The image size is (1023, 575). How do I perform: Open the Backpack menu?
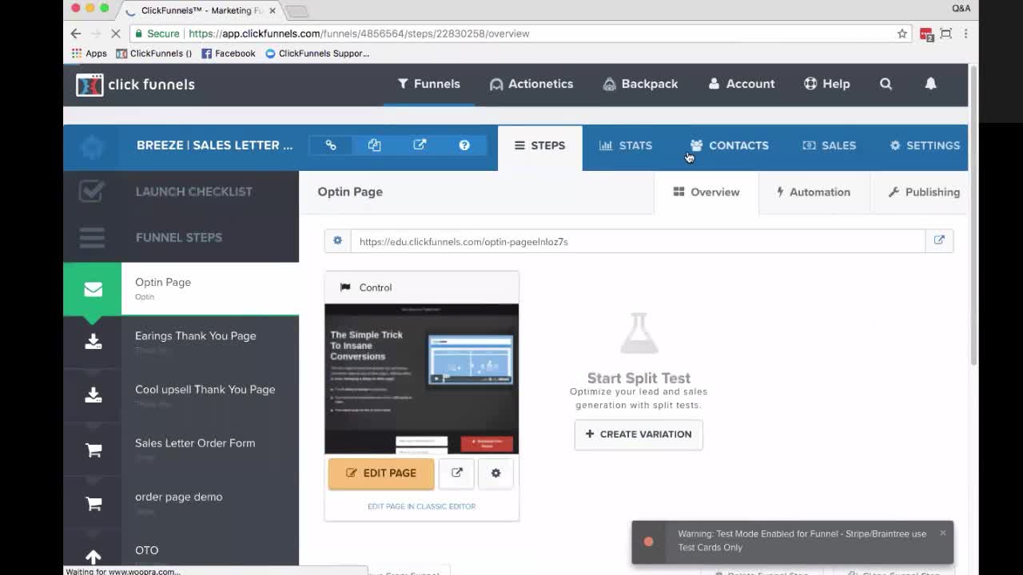coord(640,84)
